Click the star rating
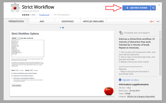166x103 pixels. 26,15
